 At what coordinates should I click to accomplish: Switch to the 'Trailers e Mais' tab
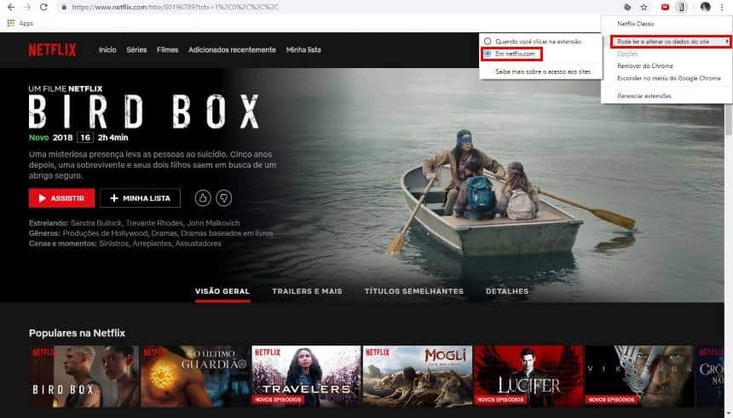click(x=307, y=291)
